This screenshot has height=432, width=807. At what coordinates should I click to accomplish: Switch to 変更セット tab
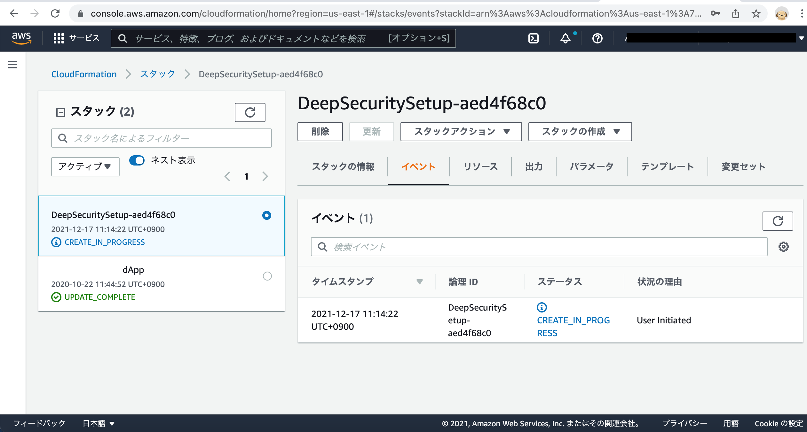(743, 166)
